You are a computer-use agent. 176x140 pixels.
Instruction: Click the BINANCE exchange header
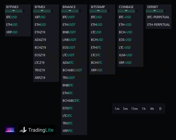(69, 7)
